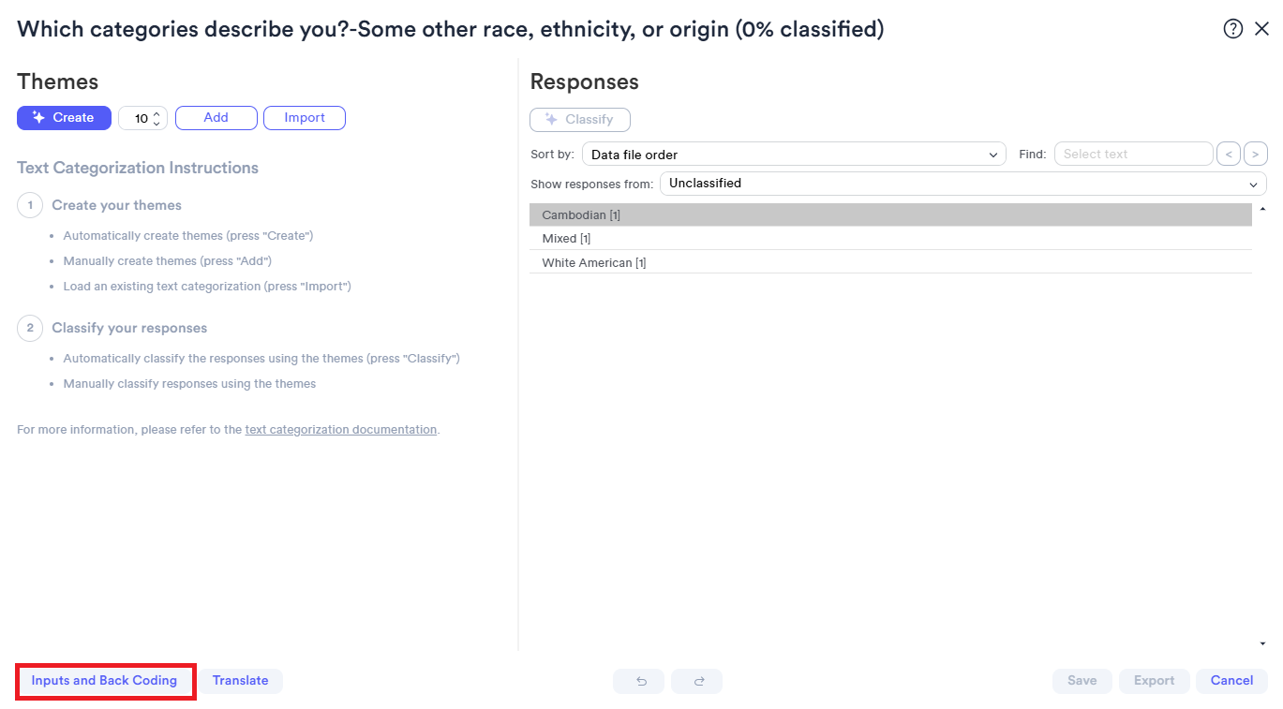Go to next find result
This screenshot has width=1283, height=709.
click(x=1256, y=154)
